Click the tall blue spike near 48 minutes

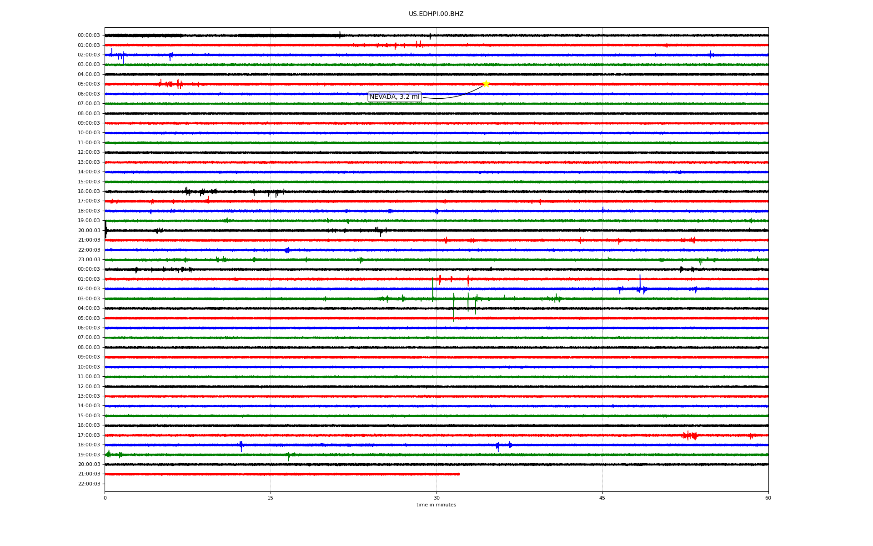(640, 281)
